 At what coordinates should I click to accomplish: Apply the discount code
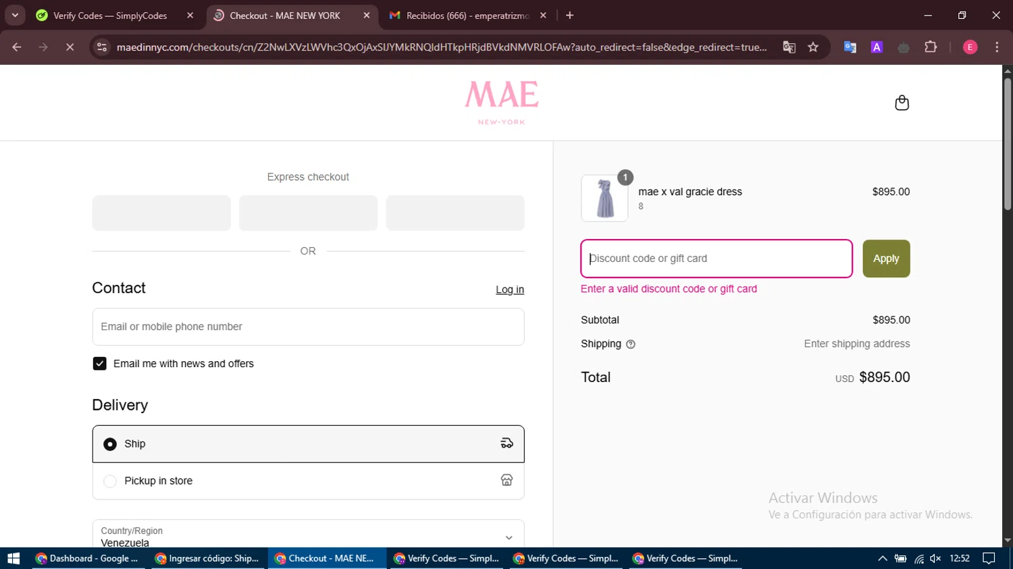coord(886,259)
